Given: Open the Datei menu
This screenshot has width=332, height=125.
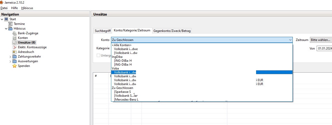Looking at the screenshot, I should click(4, 8).
